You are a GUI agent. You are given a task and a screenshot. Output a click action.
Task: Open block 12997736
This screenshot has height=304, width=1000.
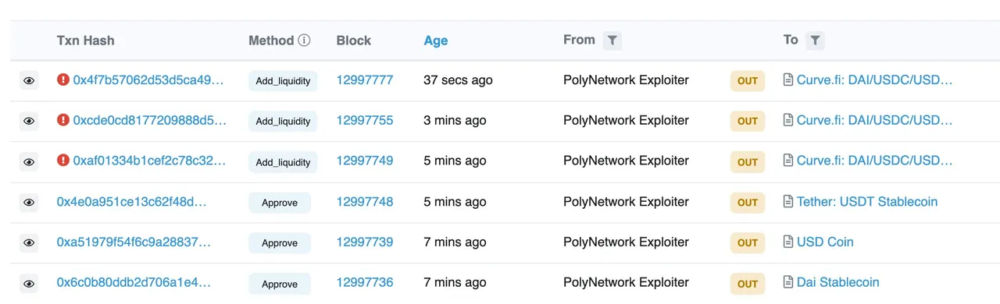pyautogui.click(x=365, y=282)
